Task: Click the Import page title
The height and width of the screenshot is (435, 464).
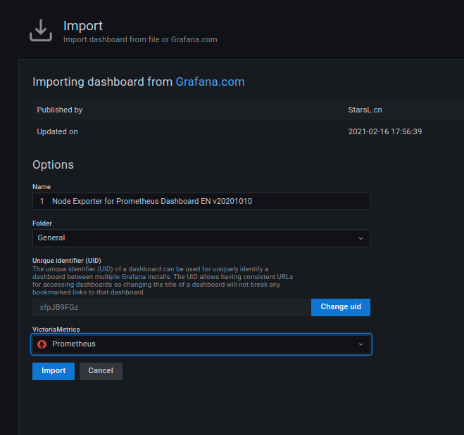Action: (83, 26)
